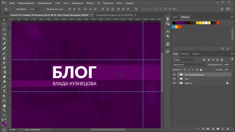This screenshot has width=235, height=132.
Task: Delete layer with Layers trash icon
Action: point(228,129)
